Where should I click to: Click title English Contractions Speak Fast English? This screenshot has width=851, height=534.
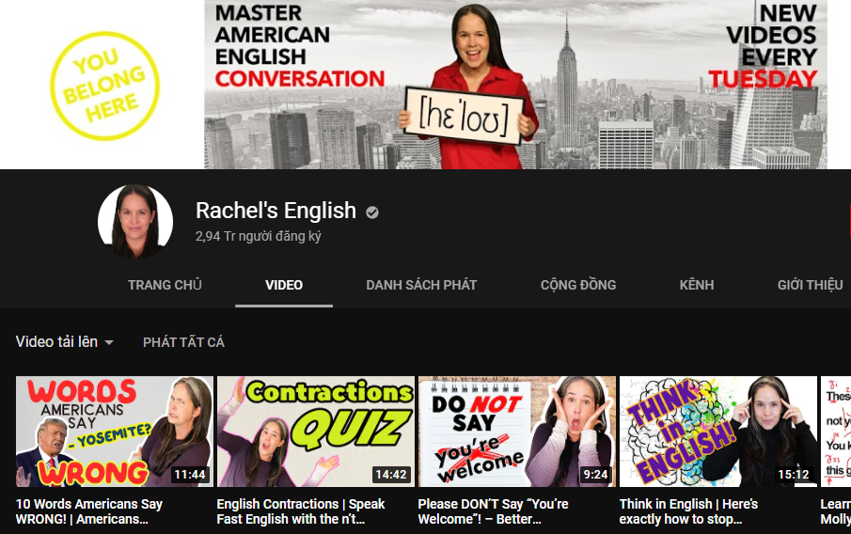(301, 511)
